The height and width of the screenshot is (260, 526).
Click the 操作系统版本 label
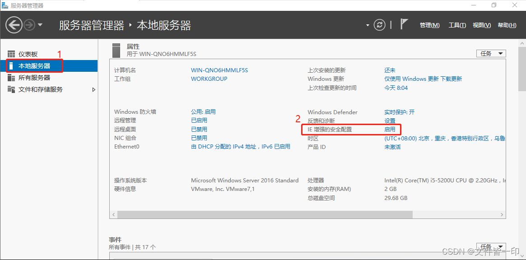tap(130, 181)
